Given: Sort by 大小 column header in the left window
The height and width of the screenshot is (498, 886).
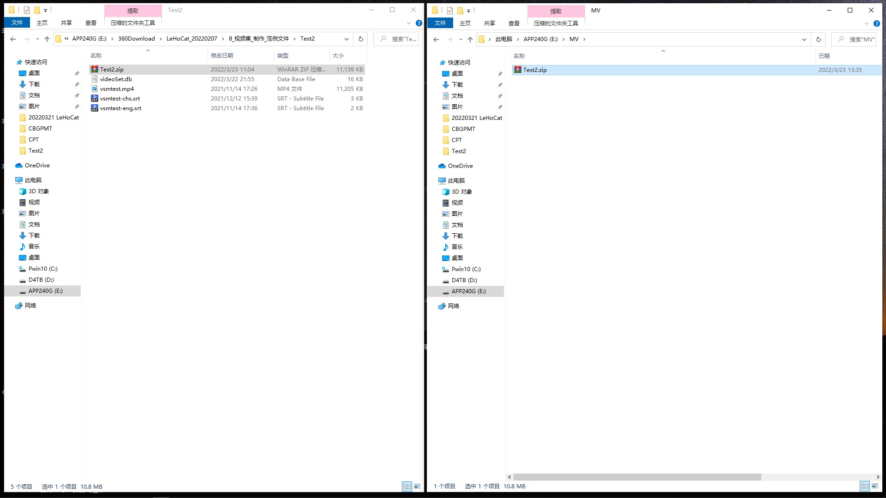Looking at the screenshot, I should (338, 56).
